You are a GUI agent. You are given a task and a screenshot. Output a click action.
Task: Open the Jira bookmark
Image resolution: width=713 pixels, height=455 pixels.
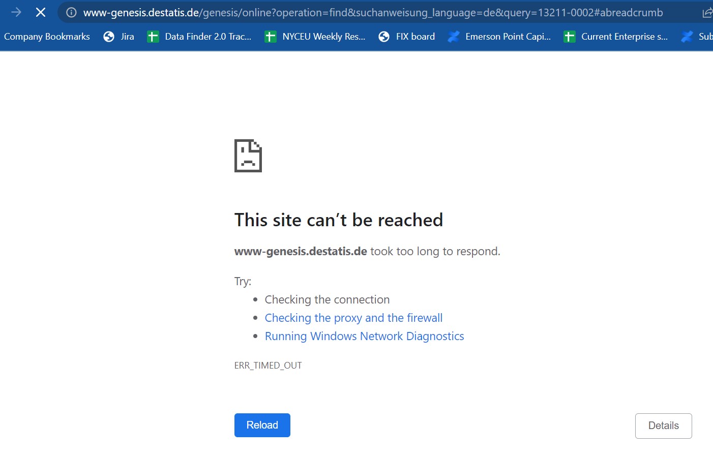pos(118,37)
